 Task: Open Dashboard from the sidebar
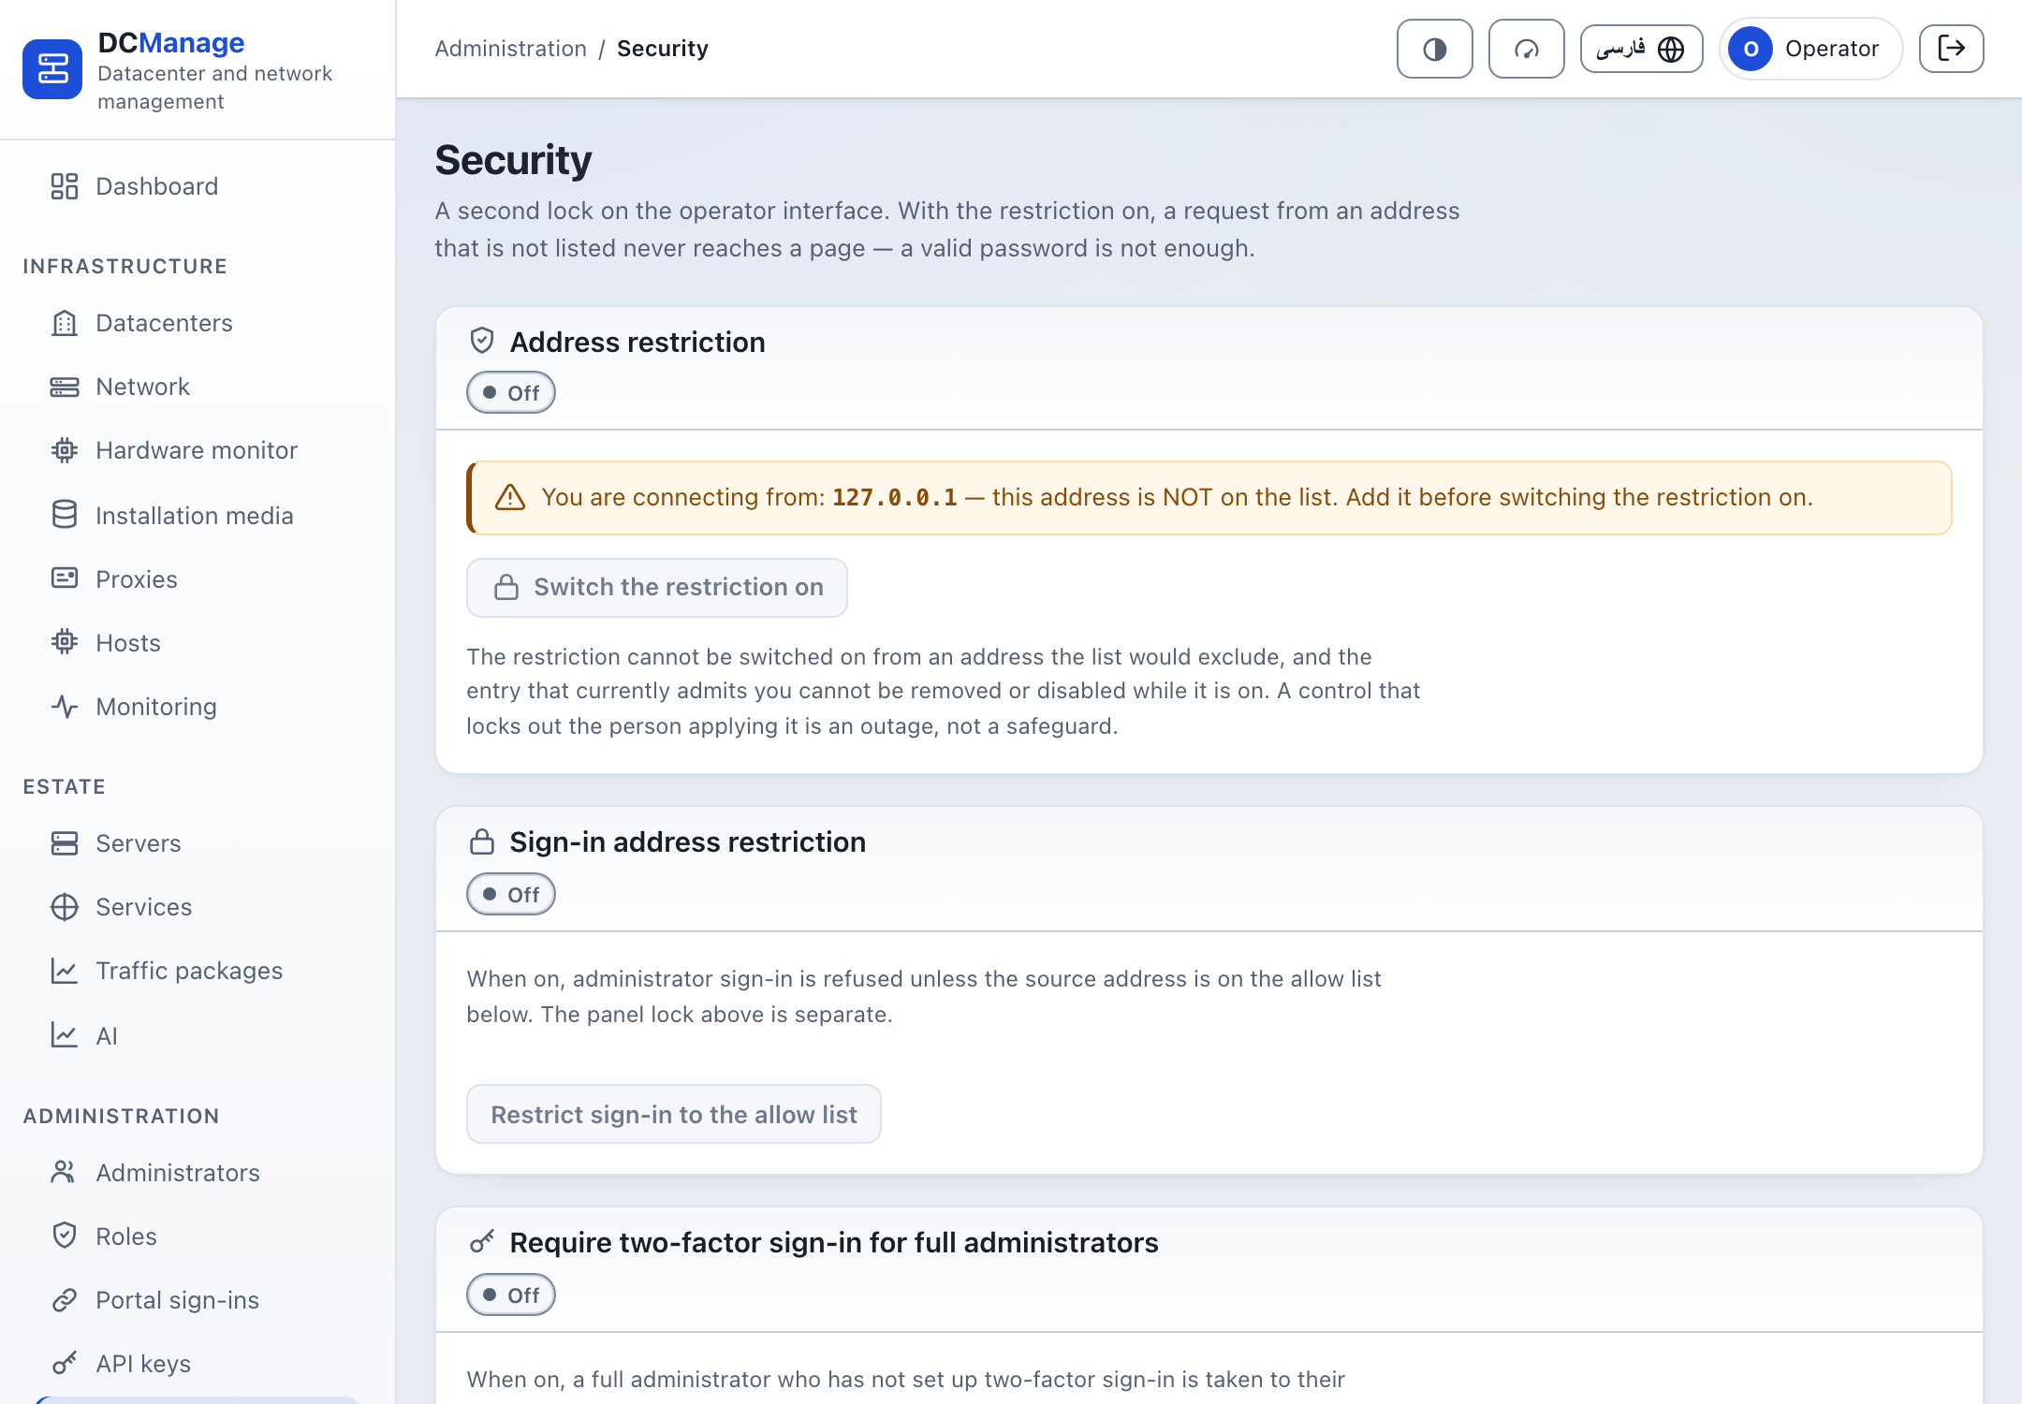(x=157, y=186)
